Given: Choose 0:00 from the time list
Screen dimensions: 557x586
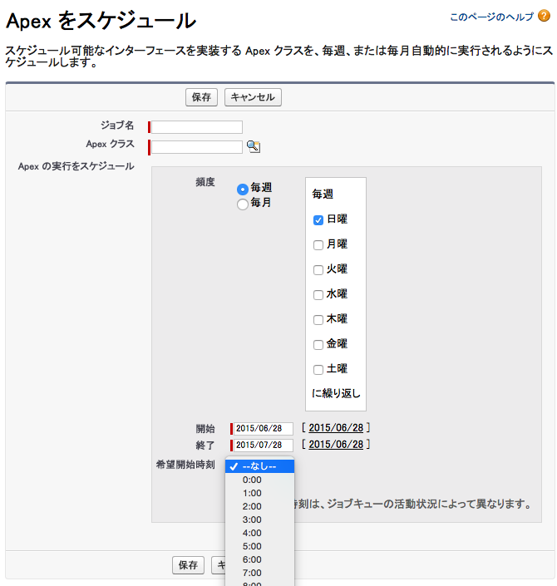Looking at the screenshot, I should point(260,480).
